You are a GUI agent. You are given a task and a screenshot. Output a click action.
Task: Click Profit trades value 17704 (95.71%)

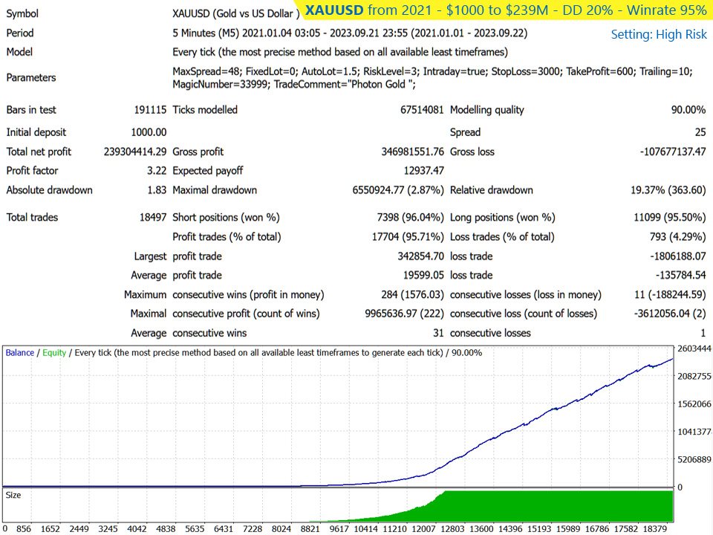pos(408,236)
